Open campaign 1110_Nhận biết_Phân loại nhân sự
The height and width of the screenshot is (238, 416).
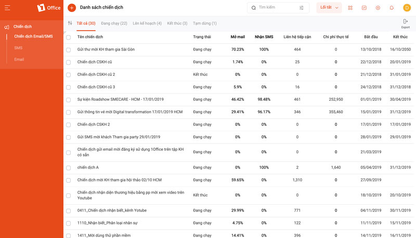[x=108, y=222]
